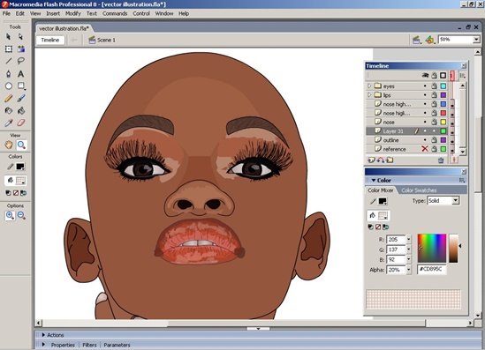Screen dimensions: 485x350
Task: Toggle visibility of all layers (eye header)
Action: click(425, 75)
